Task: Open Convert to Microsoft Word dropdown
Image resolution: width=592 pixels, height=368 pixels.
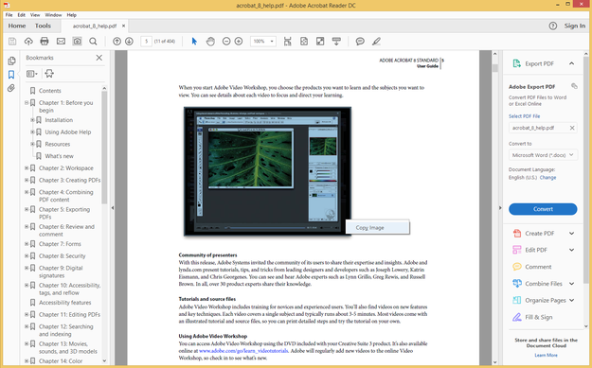Action: (543, 155)
